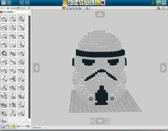The height and width of the screenshot is (131, 168).
Task: Click the Home button in top bar
Action: pyautogui.click(x=4, y=3)
